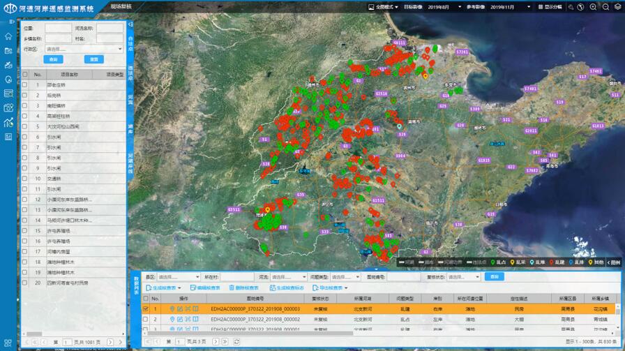Refresh the bottom table with reload icon
This screenshot has height=351, width=625.
tap(236, 341)
